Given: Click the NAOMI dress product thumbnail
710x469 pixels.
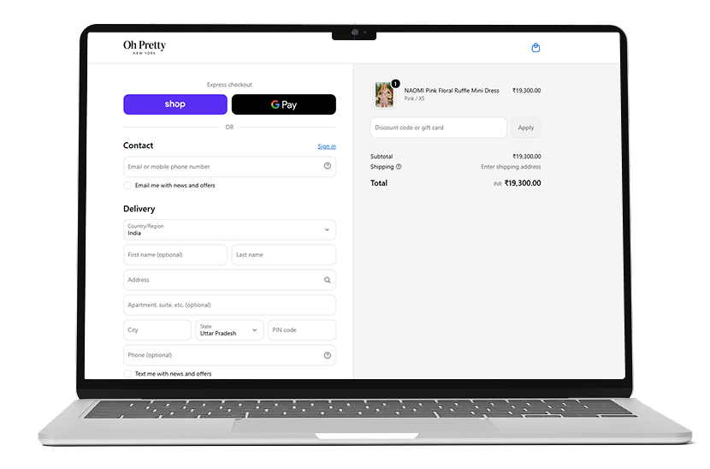Looking at the screenshot, I should click(x=384, y=95).
